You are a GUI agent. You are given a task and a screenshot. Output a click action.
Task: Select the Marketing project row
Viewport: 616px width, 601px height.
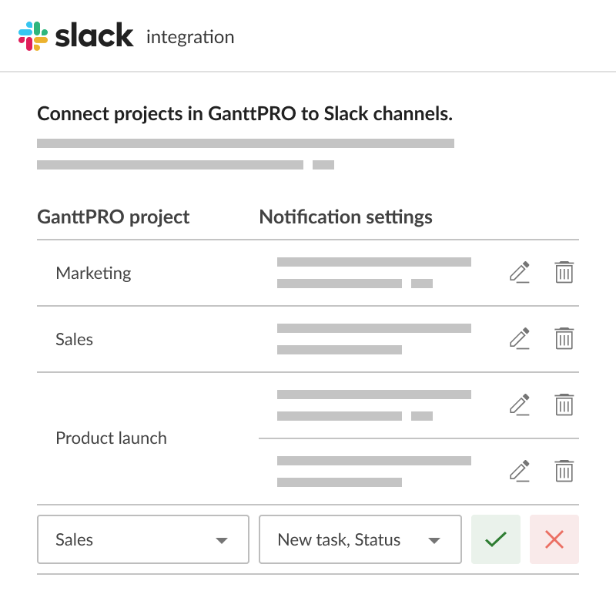93,273
